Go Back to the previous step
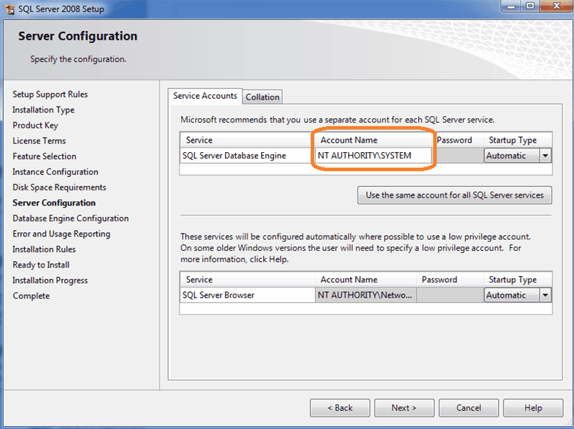The height and width of the screenshot is (429, 574). point(340,408)
